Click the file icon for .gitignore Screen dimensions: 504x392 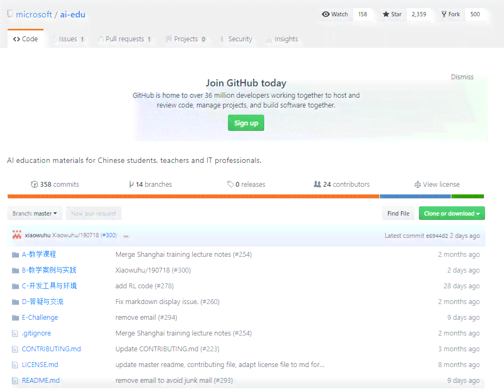15,333
